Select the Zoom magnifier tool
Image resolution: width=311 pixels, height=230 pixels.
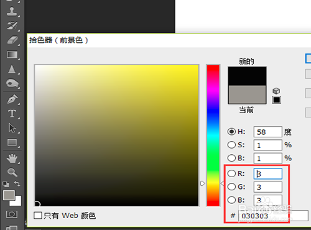tap(12, 172)
